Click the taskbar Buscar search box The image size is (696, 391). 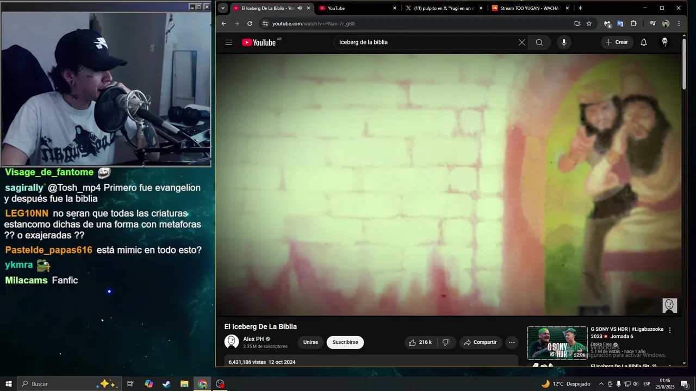[70, 384]
